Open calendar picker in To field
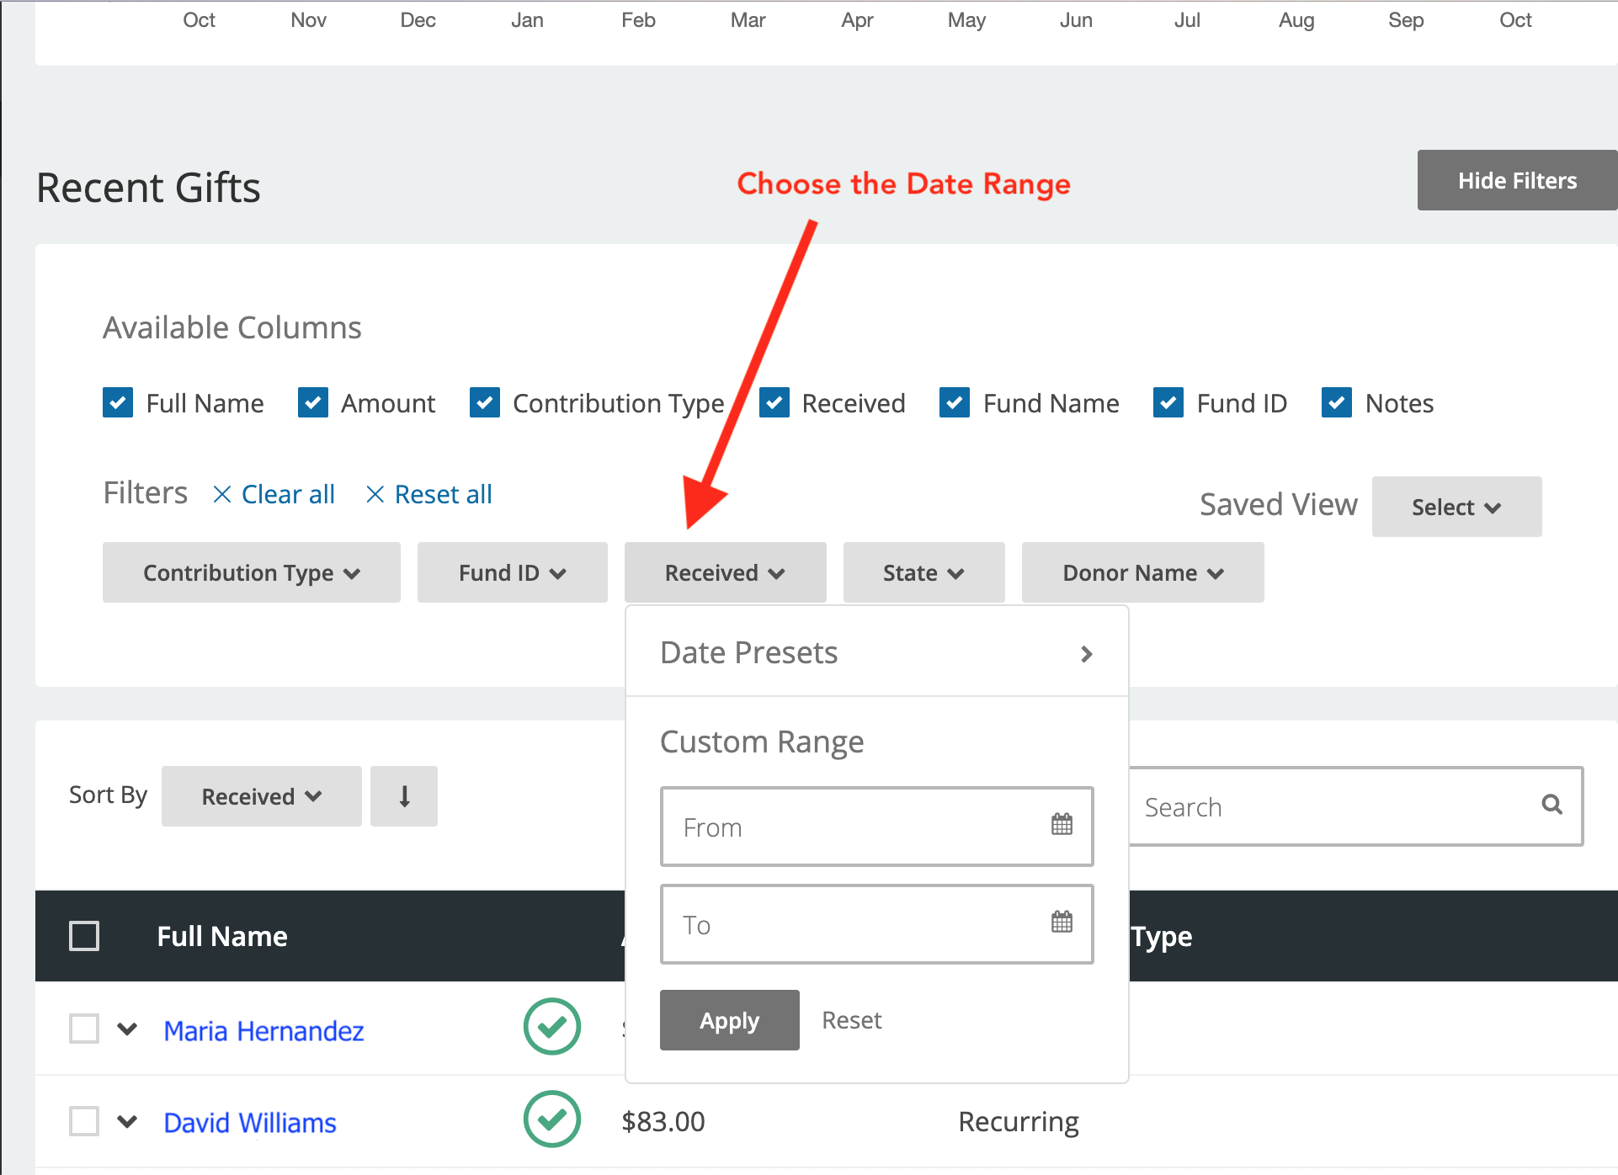 (x=1062, y=922)
